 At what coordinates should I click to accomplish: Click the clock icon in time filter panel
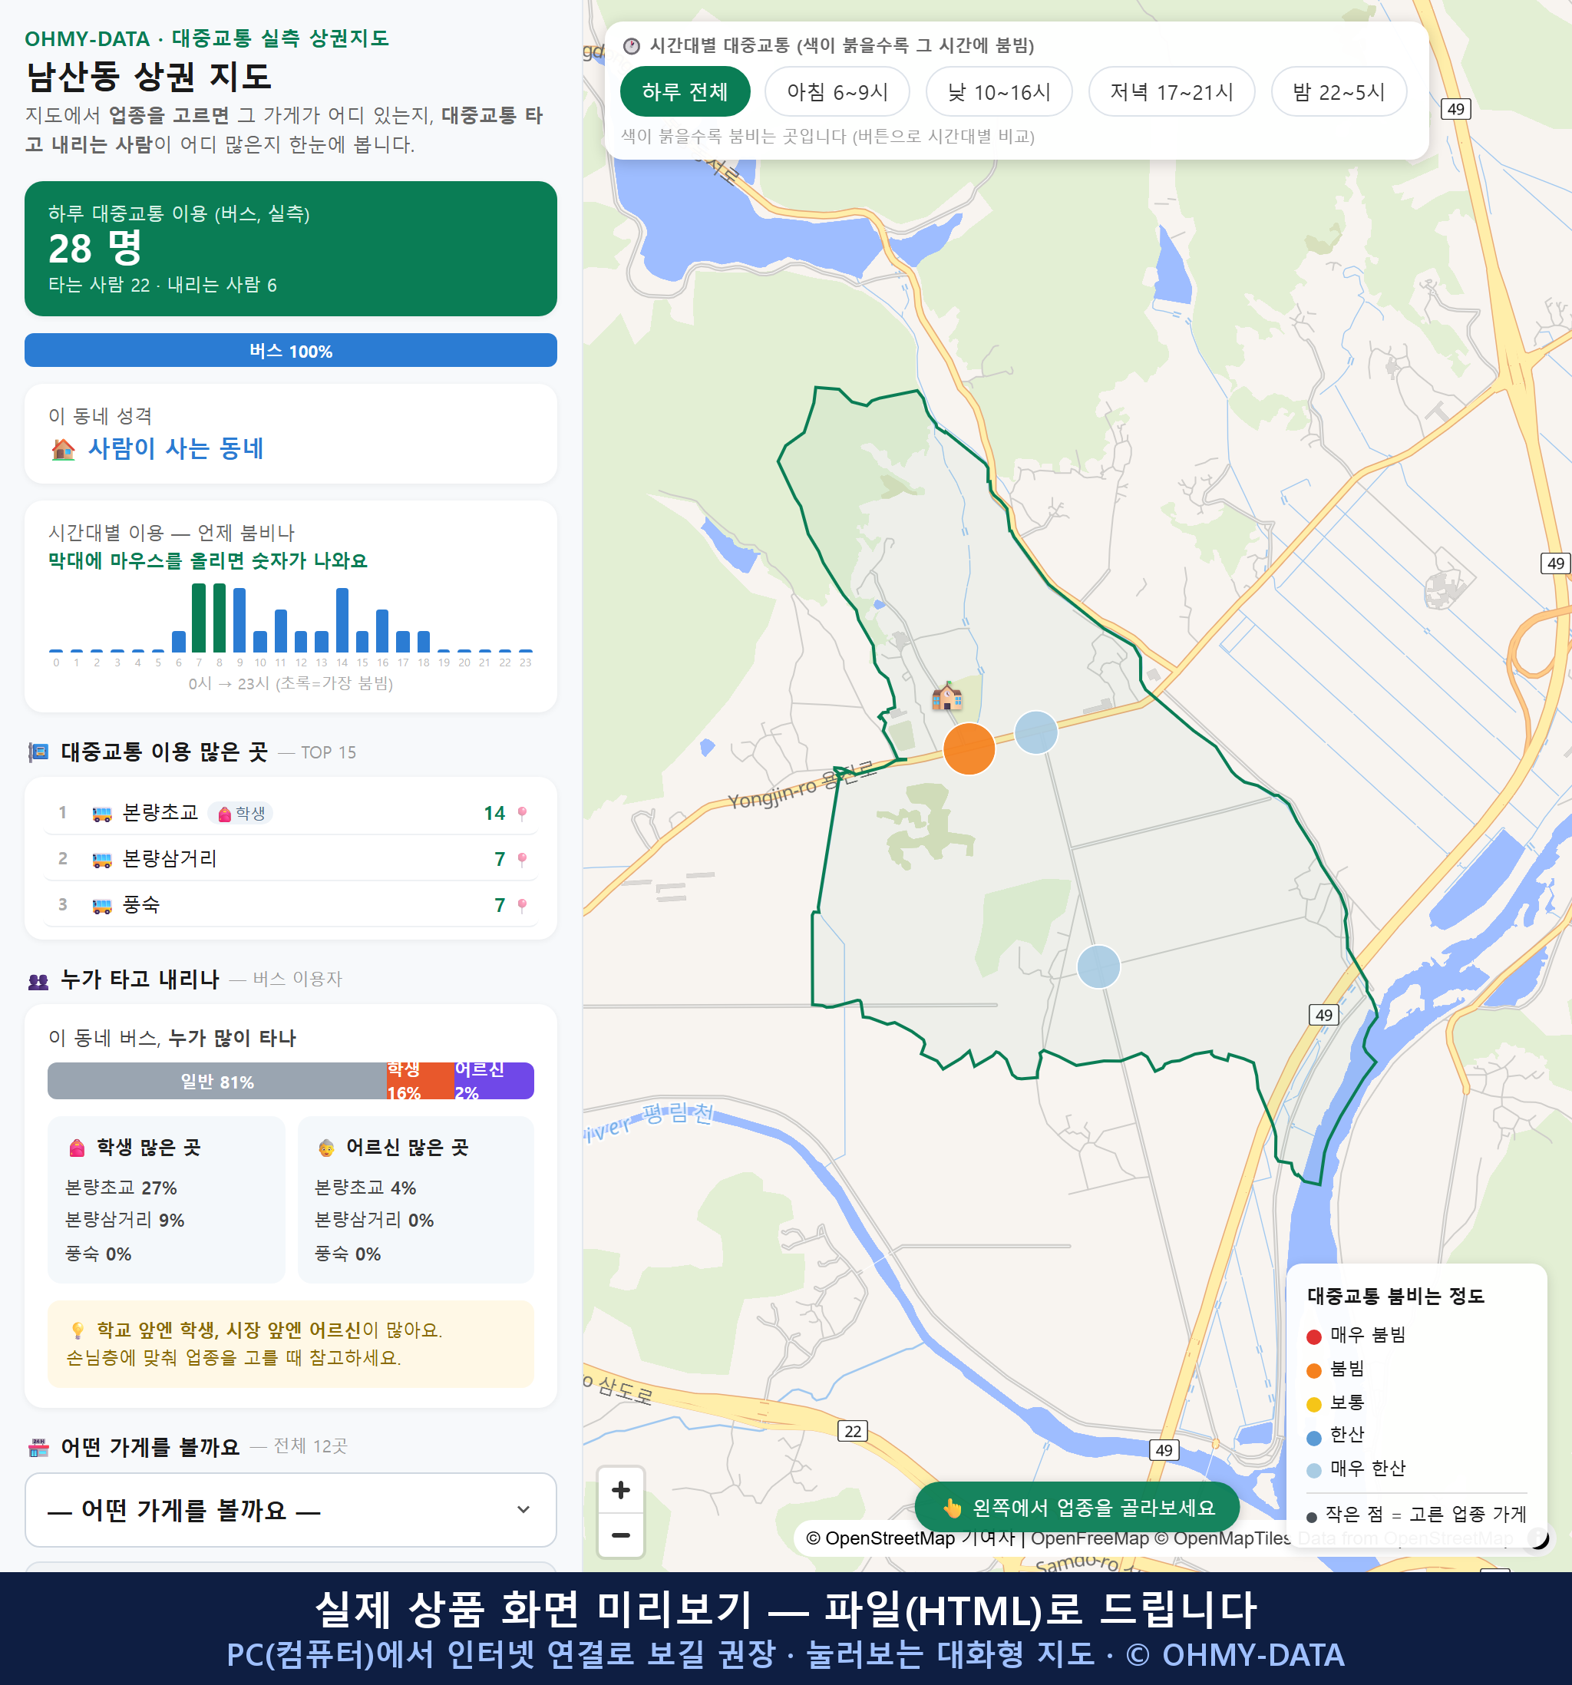632,46
